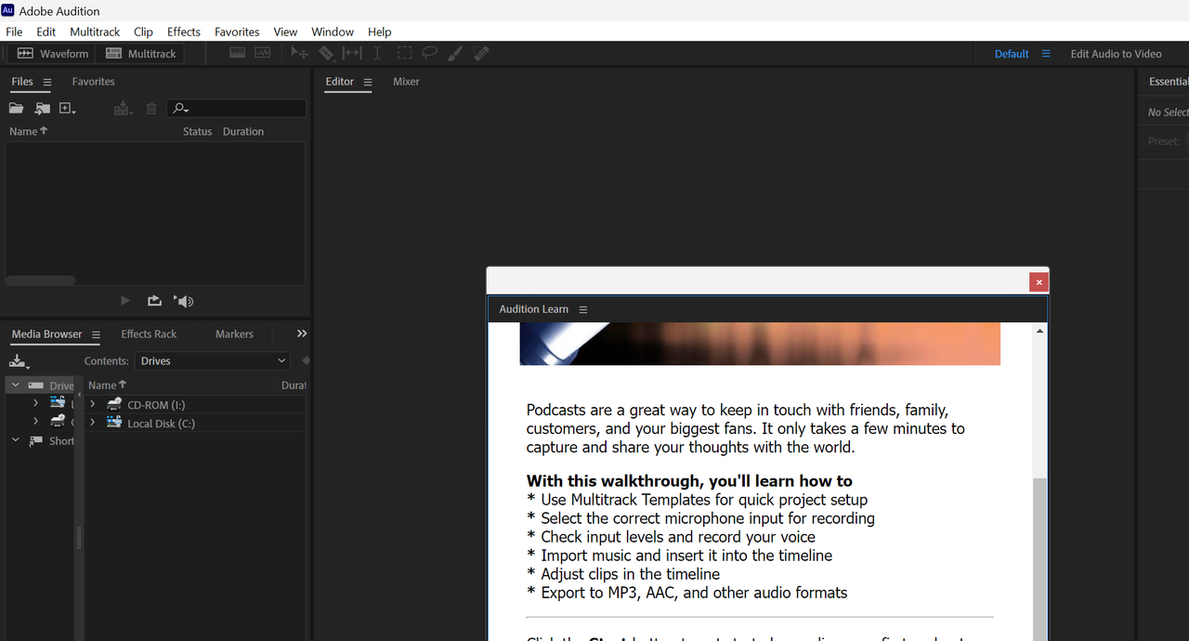
Task: Click the Media Browser add shortcut icon
Action: pos(19,361)
